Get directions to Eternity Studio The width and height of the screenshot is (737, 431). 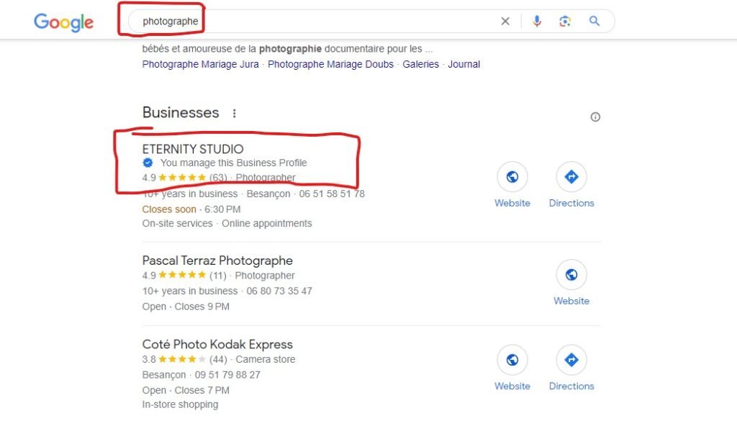(571, 177)
